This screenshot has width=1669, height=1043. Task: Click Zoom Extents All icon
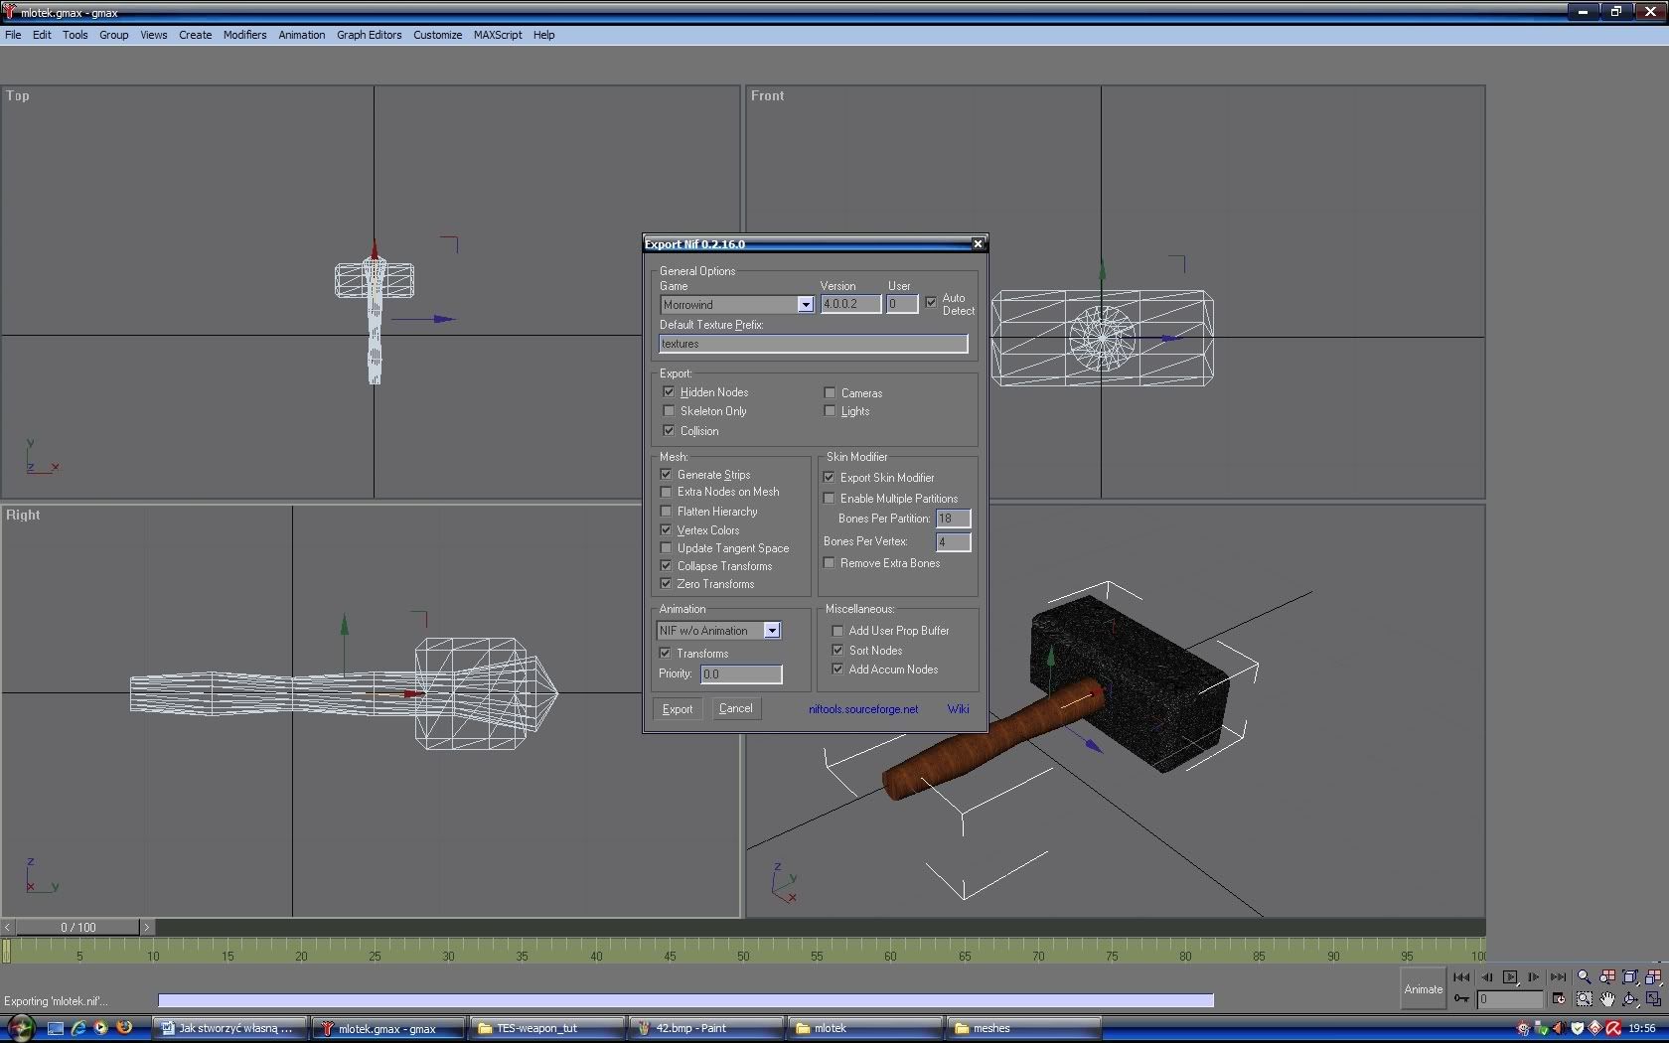point(1653,977)
